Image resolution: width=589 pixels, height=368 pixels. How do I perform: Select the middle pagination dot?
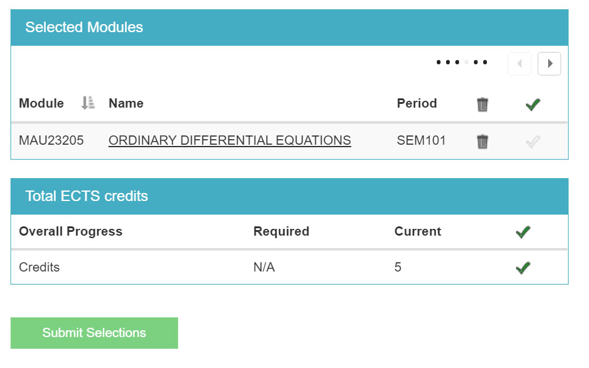click(458, 62)
